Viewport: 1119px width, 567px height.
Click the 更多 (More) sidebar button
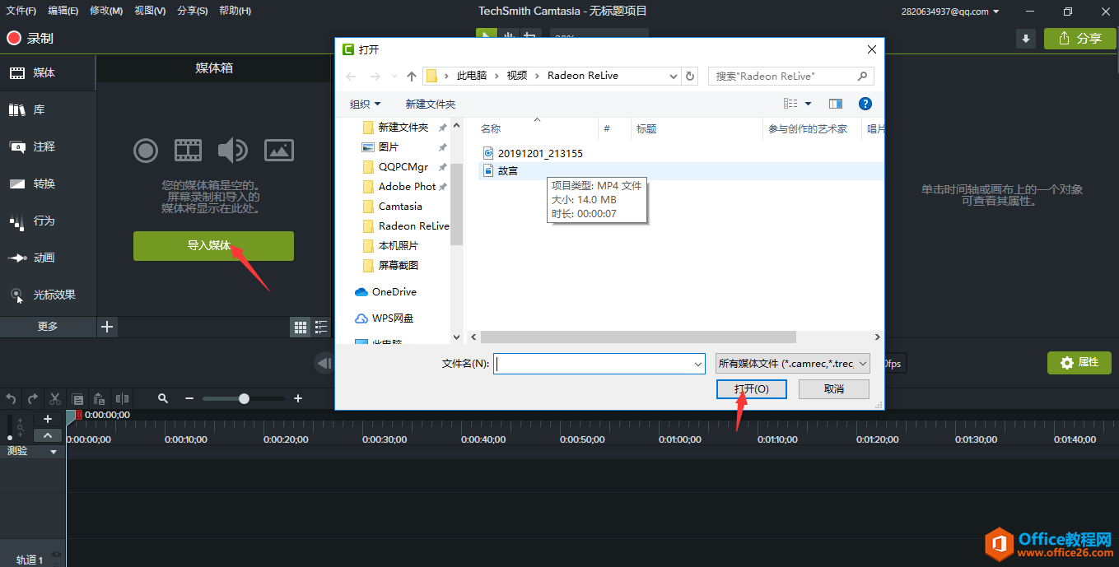(48, 327)
